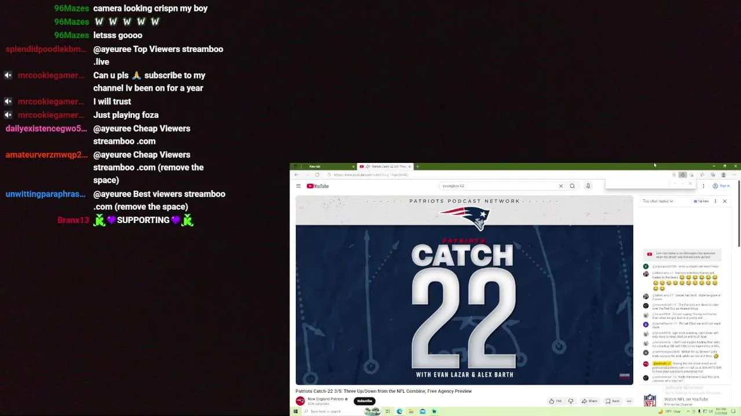The height and width of the screenshot is (416, 741).
Task: Click taskbar clock and date
Action: coord(721,411)
